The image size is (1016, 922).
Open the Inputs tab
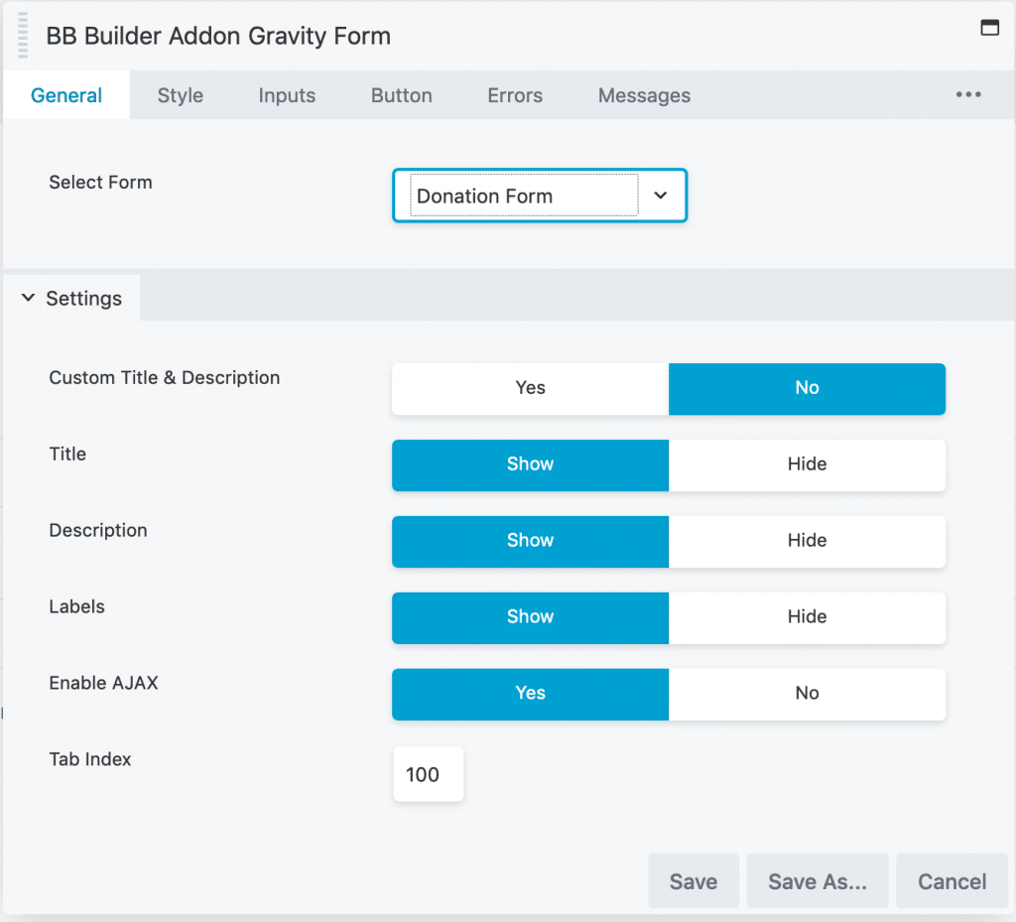pos(287,95)
